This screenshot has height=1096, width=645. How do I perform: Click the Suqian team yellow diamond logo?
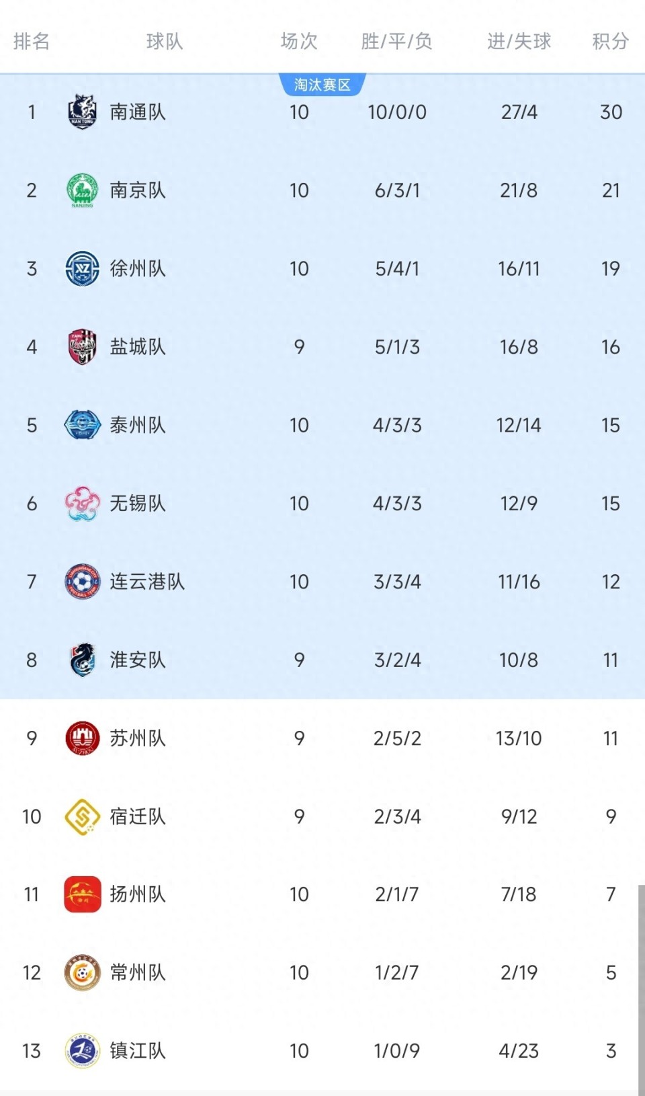pos(83,816)
